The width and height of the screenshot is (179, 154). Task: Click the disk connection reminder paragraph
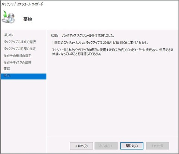[113, 52]
